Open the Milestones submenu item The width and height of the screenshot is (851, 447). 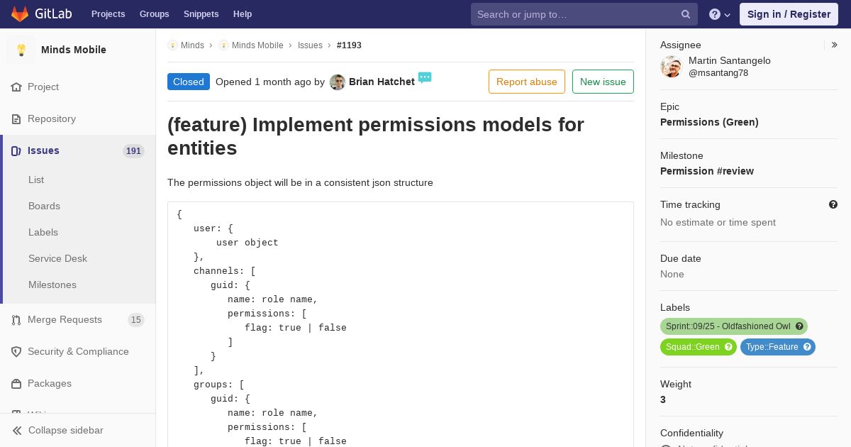click(52, 285)
